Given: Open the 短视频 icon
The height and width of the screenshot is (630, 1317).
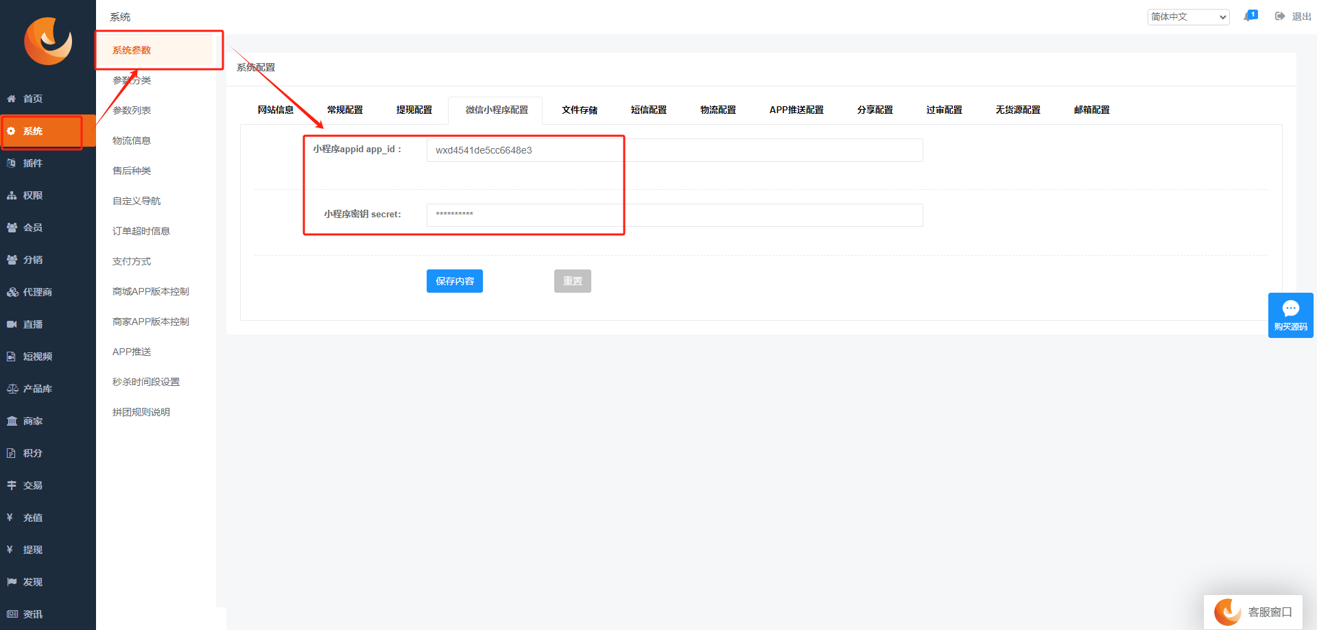Looking at the screenshot, I should (12, 356).
